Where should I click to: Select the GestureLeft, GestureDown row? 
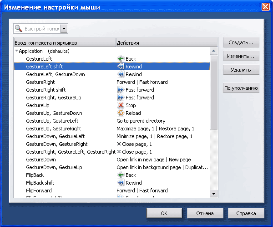112,74
